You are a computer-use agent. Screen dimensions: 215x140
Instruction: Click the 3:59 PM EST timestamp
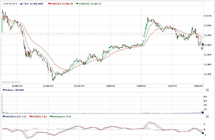11,4
